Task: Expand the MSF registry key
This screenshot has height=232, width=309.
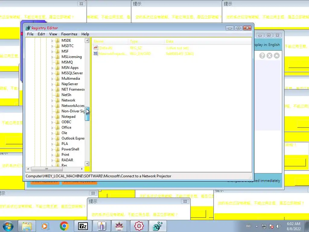Action: 52,51
